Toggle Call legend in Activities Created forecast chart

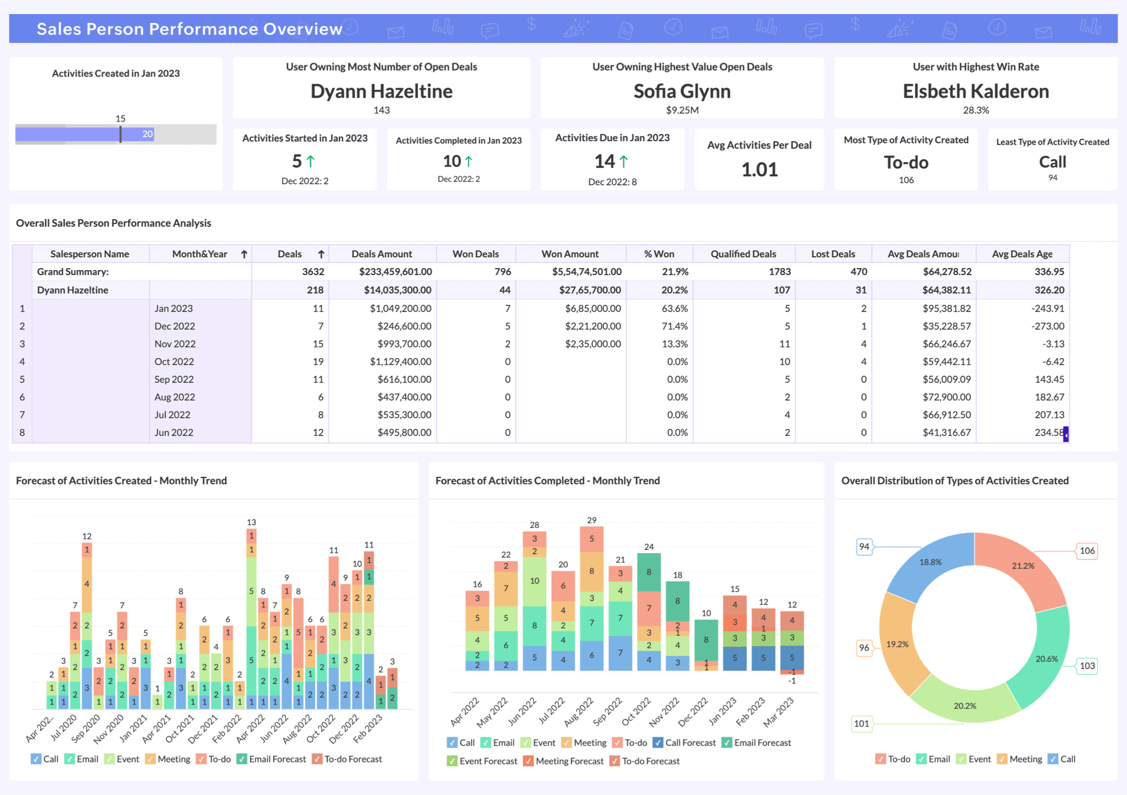click(45, 759)
